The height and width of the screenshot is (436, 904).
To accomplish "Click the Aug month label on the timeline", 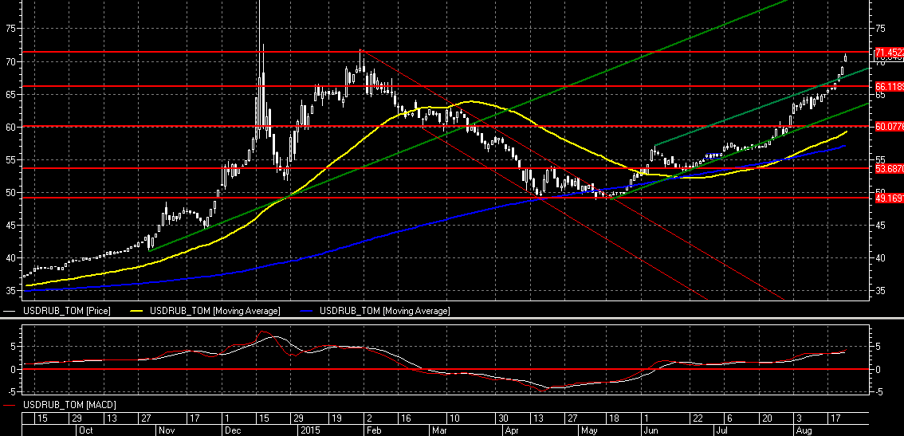I will [804, 430].
